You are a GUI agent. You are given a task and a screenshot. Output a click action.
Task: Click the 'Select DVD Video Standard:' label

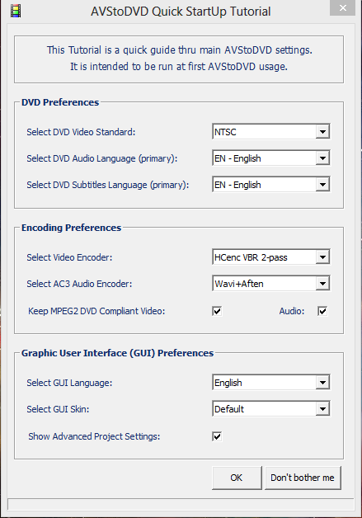(81, 132)
